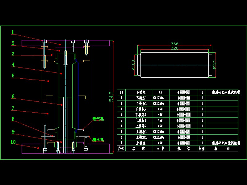Select callout number 9 in the assembly view
This screenshot has width=247, height=185.
(x=13, y=132)
